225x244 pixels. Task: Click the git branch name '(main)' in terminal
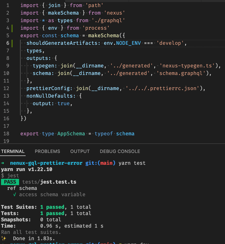[x=106, y=163]
